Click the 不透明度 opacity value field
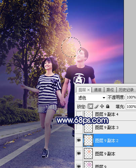 point(131,97)
